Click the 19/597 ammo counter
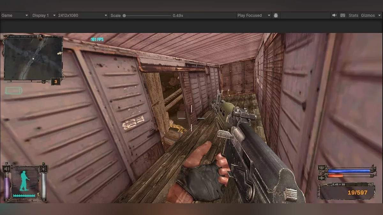The height and width of the screenshot is (215, 383). coord(357,193)
